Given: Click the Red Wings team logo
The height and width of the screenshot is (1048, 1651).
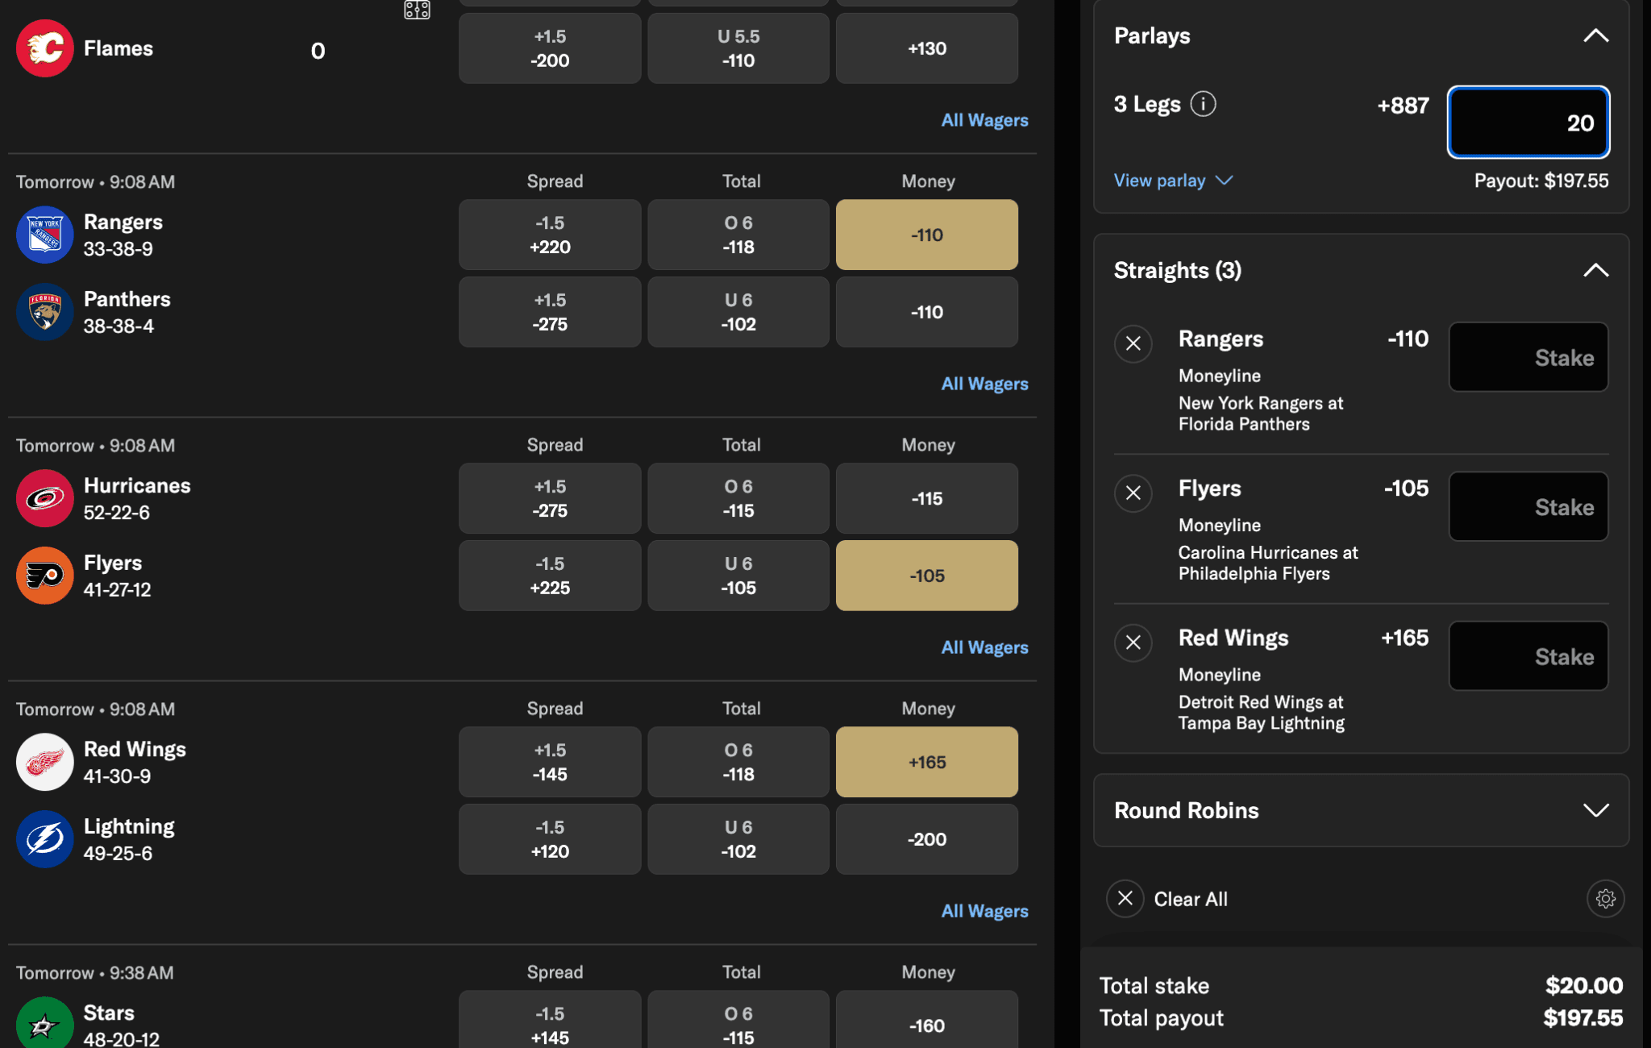Looking at the screenshot, I should [45, 762].
